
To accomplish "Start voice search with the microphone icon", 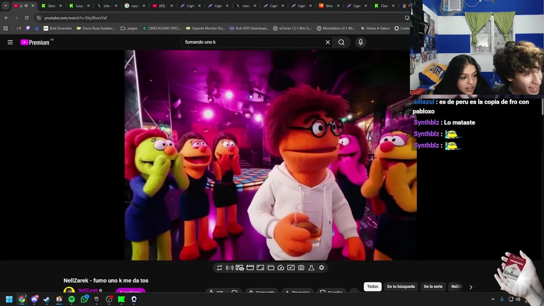I will (360, 42).
